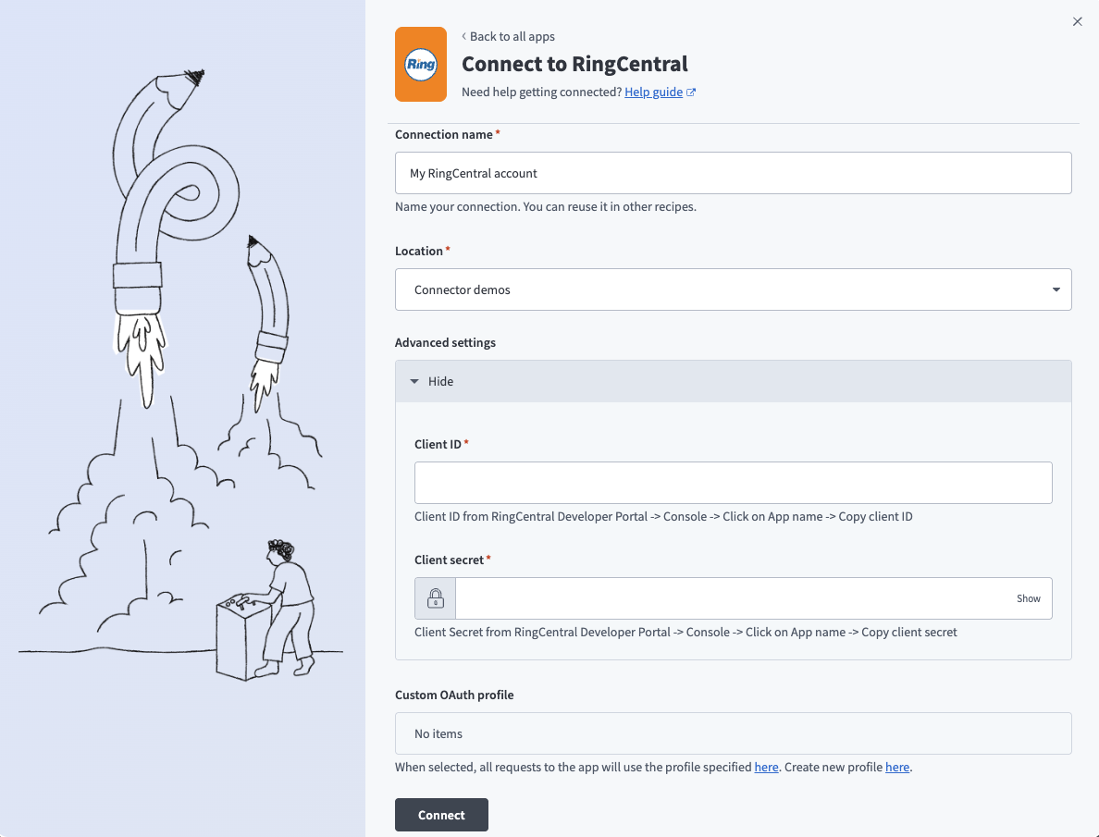Click the Connection name text field
This screenshot has height=837, width=1099.
733,172
